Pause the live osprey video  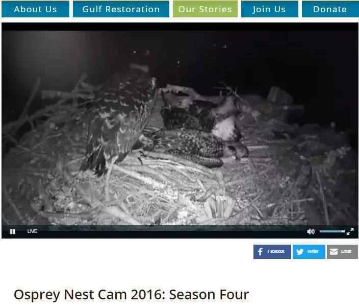pyautogui.click(x=13, y=231)
